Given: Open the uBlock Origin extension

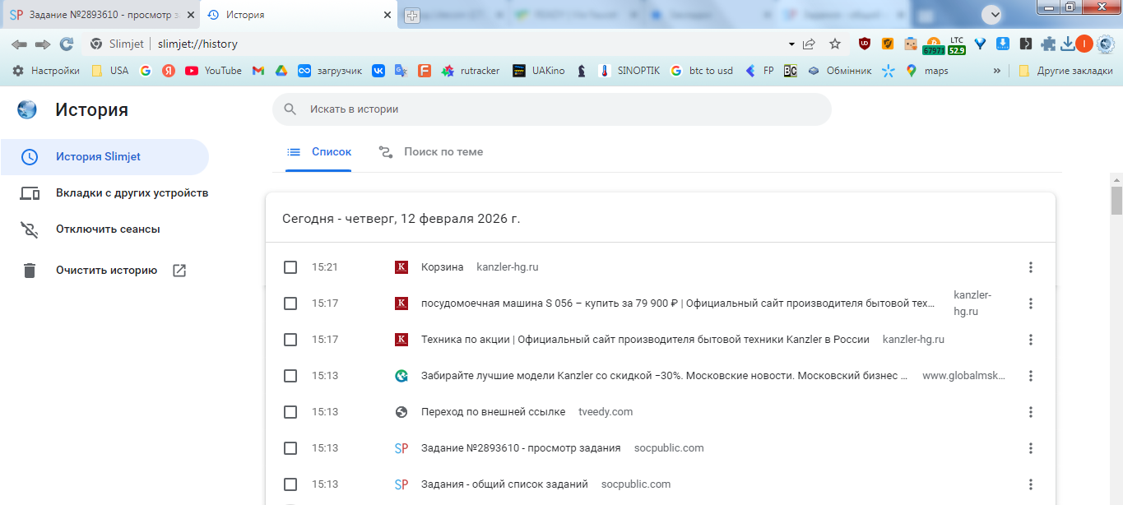Looking at the screenshot, I should 865,44.
